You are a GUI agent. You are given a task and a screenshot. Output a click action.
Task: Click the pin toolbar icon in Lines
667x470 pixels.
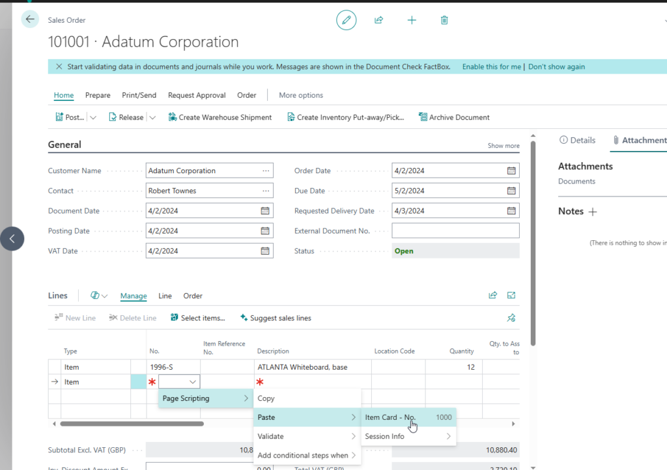coord(511,318)
